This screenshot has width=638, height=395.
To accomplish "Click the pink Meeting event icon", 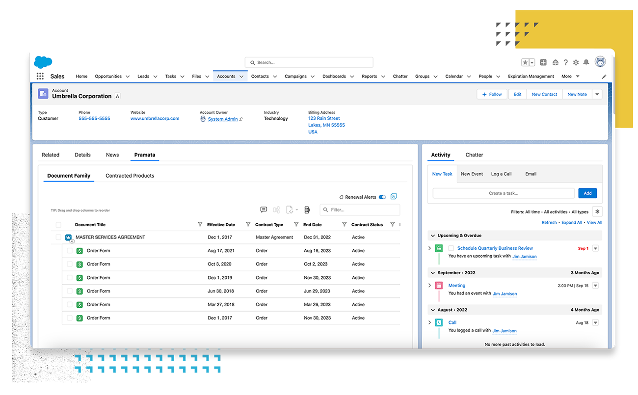I will click(x=439, y=286).
